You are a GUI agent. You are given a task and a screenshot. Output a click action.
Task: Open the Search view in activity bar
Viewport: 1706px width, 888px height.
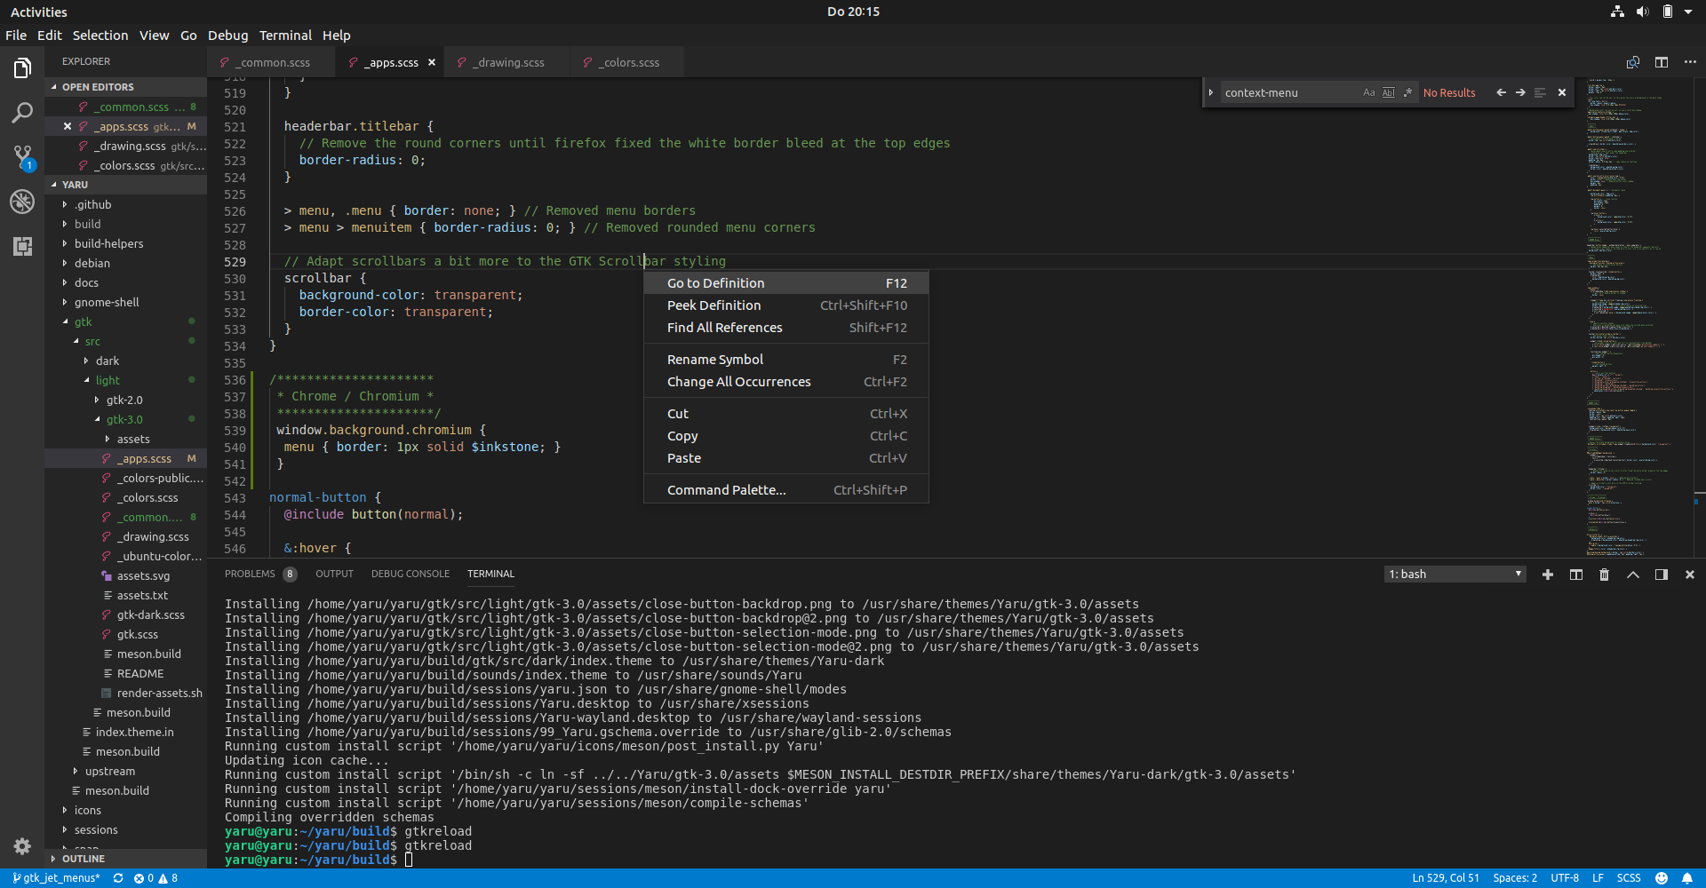[22, 113]
